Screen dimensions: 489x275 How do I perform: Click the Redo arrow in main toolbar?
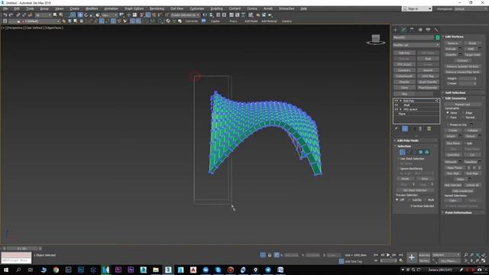pyautogui.click(x=11, y=15)
